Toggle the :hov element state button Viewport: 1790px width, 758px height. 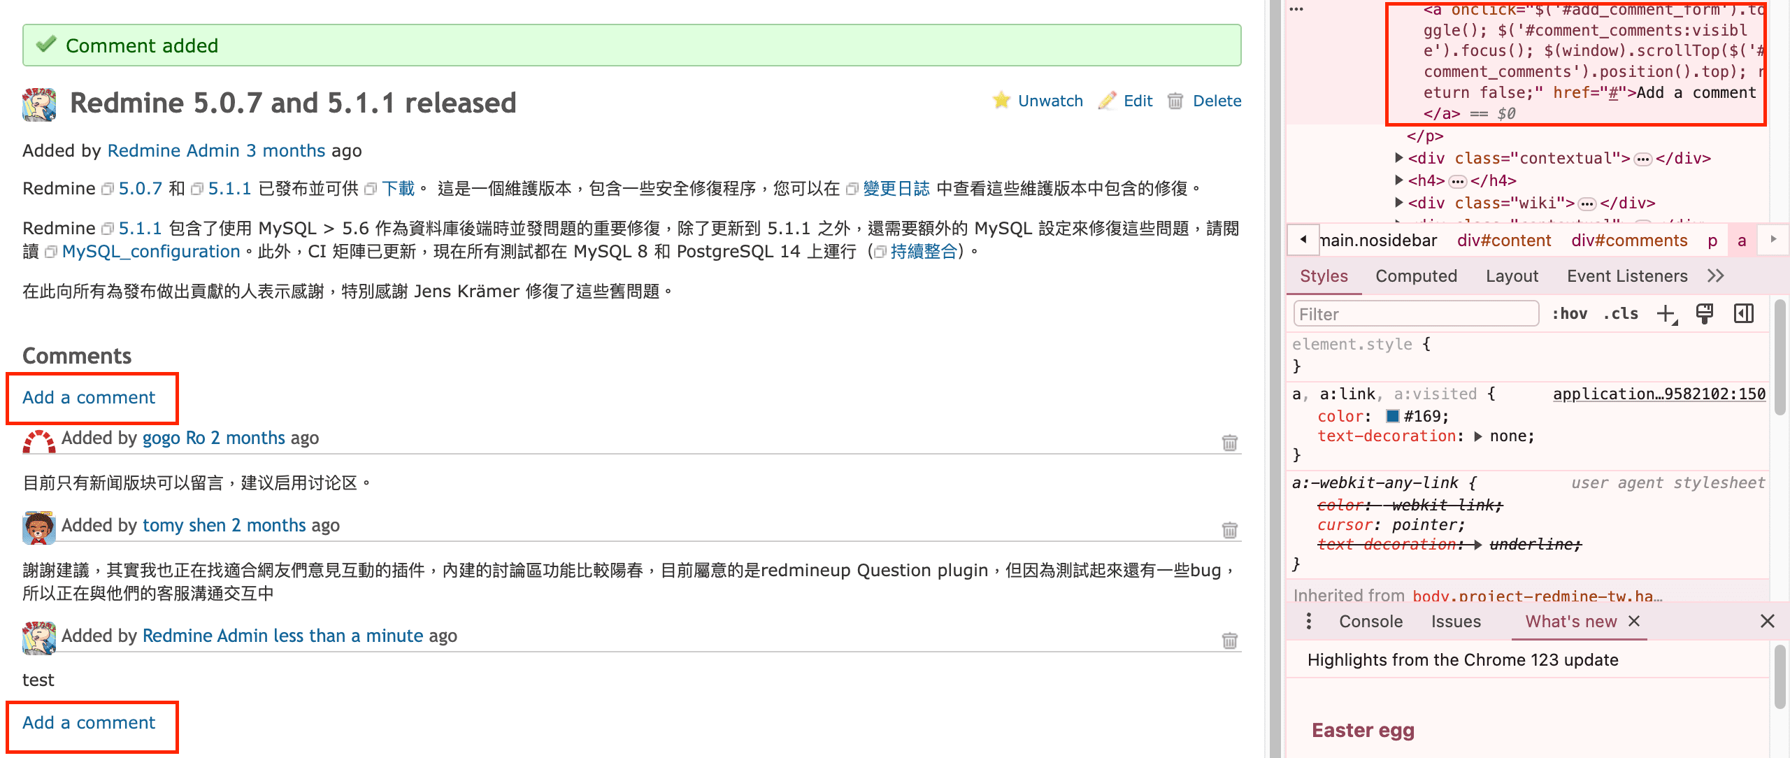pyautogui.click(x=1569, y=314)
